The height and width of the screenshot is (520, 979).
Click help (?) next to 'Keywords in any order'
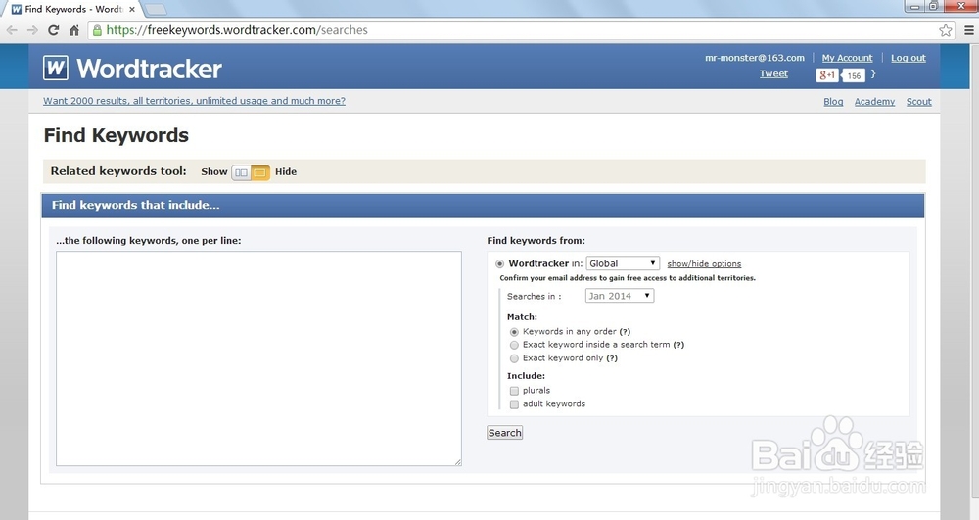pos(625,331)
